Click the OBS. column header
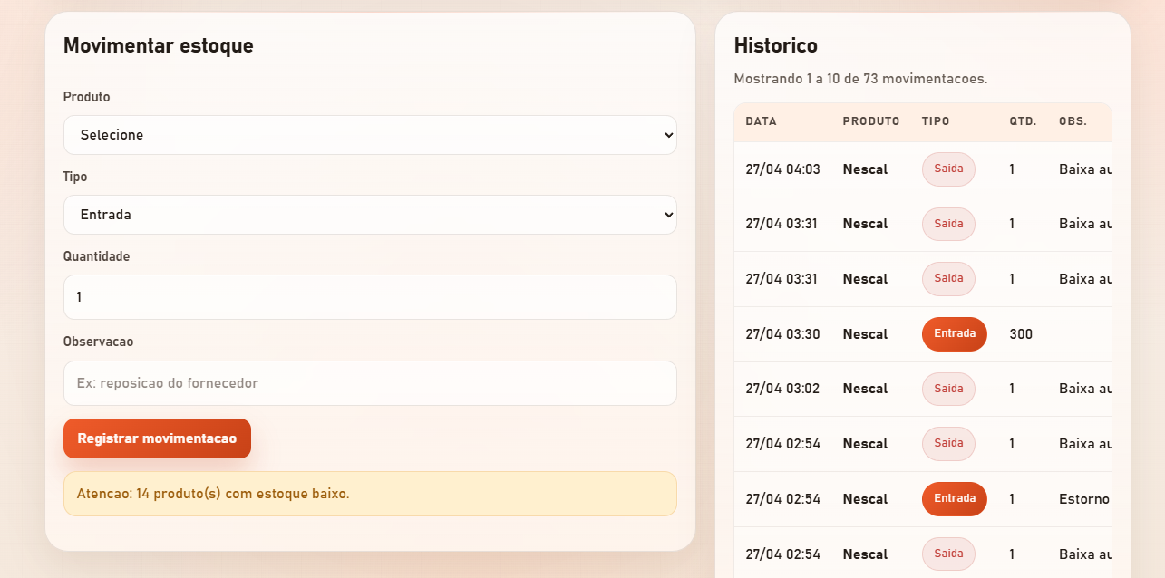This screenshot has width=1165, height=578. tap(1073, 121)
